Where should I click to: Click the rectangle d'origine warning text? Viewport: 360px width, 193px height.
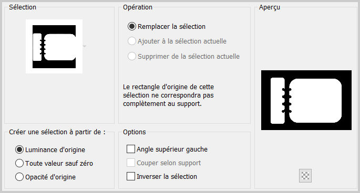click(169, 95)
